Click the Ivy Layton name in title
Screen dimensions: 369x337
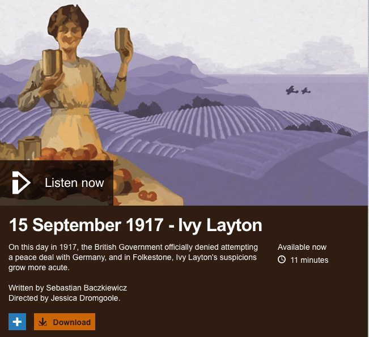click(220, 225)
